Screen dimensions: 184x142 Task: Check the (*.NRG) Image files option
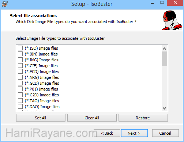click(20, 77)
